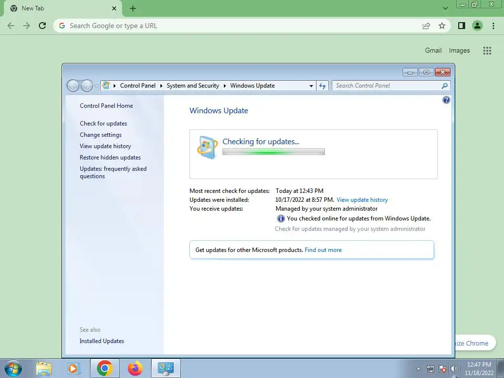
Task: Click the share page icon in Chrome
Action: (x=426, y=26)
